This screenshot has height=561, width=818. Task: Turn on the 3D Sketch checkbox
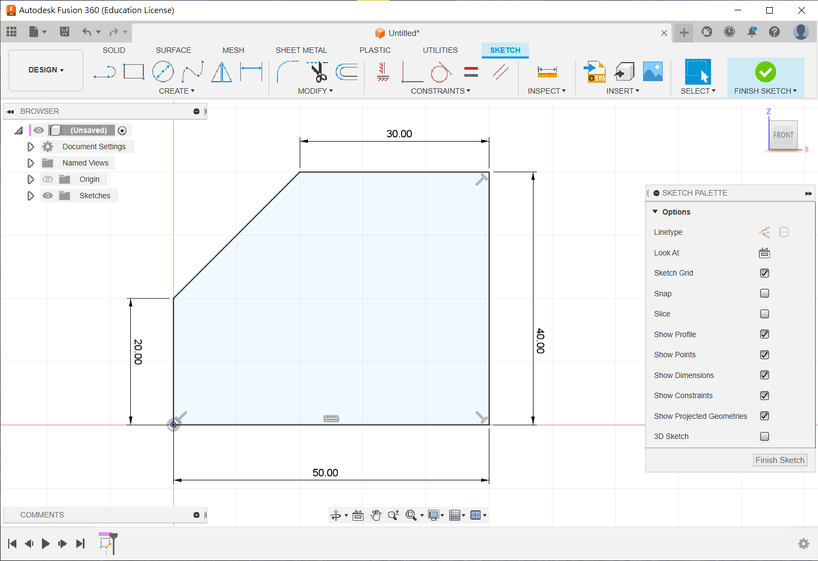[x=765, y=436]
